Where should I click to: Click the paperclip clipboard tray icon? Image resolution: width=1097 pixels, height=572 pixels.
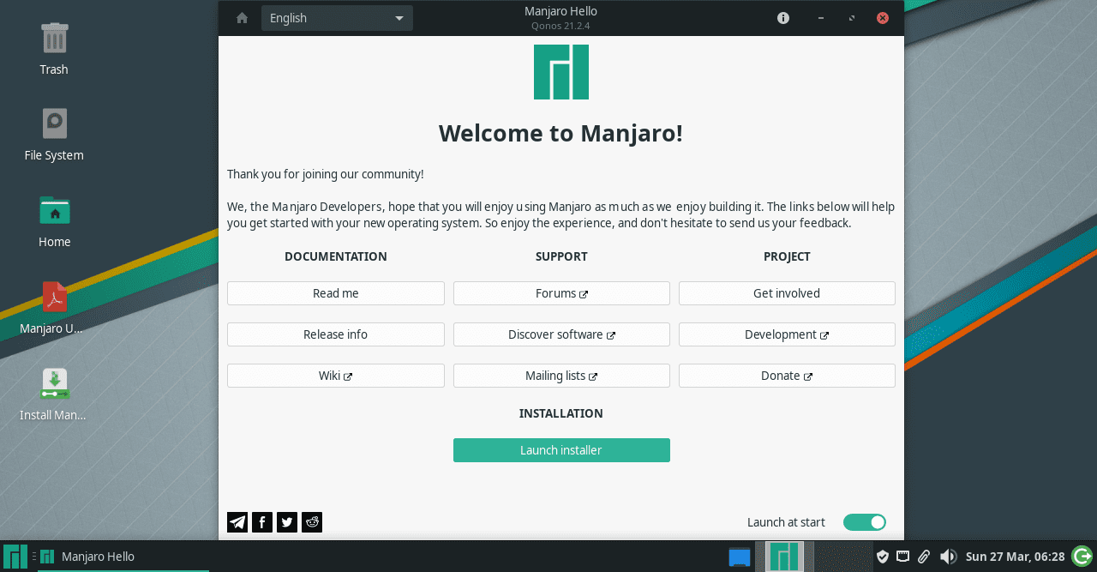(x=924, y=557)
